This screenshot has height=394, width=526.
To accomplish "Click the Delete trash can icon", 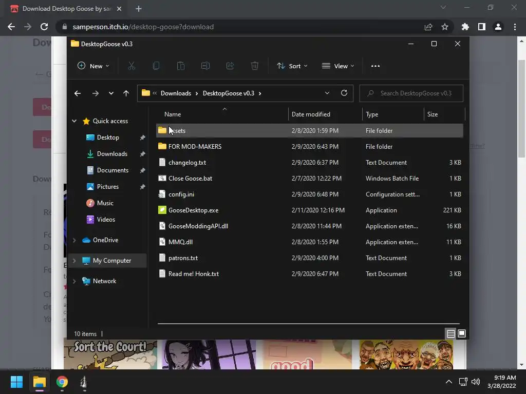I will [x=255, y=66].
